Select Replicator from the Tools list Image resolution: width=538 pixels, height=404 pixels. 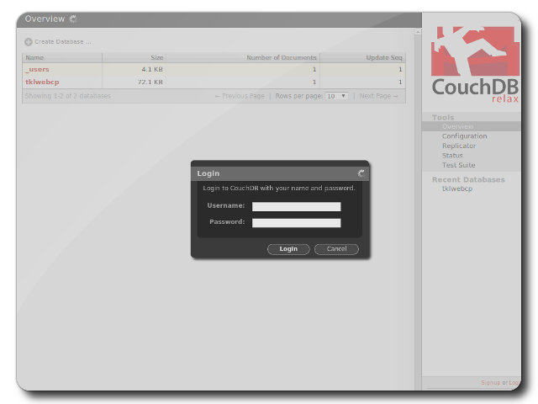click(459, 146)
